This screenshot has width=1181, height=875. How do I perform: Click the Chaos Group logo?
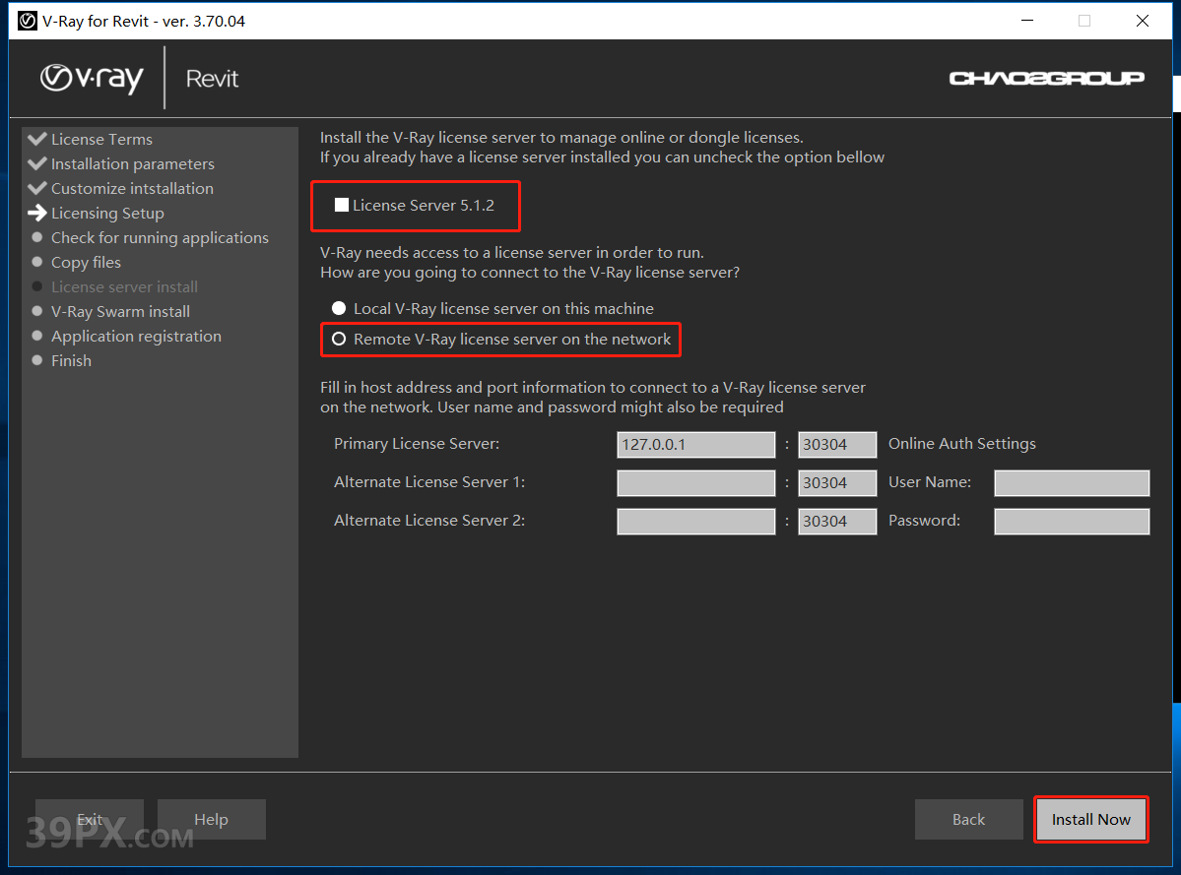pyautogui.click(x=1046, y=78)
